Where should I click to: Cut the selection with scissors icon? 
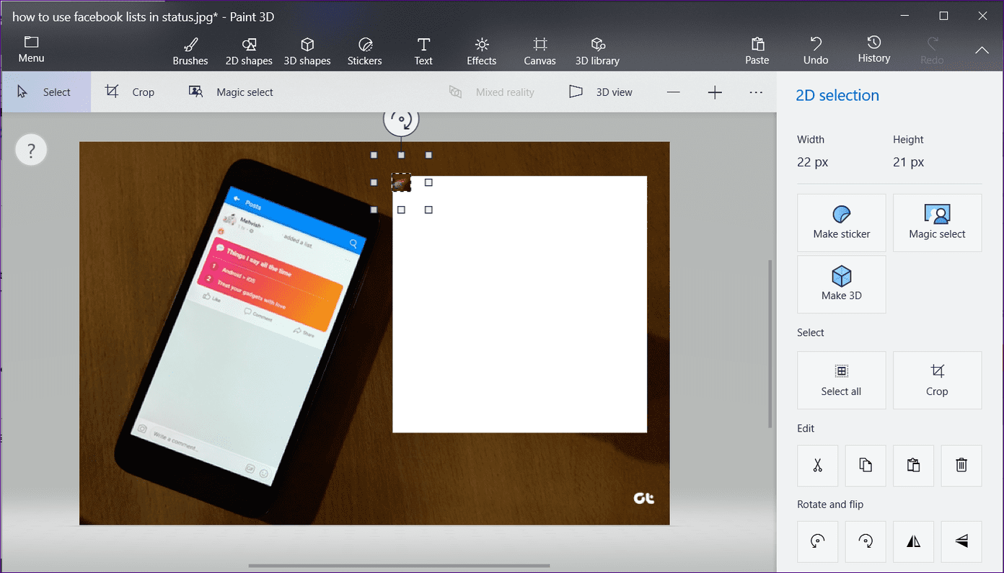point(818,466)
